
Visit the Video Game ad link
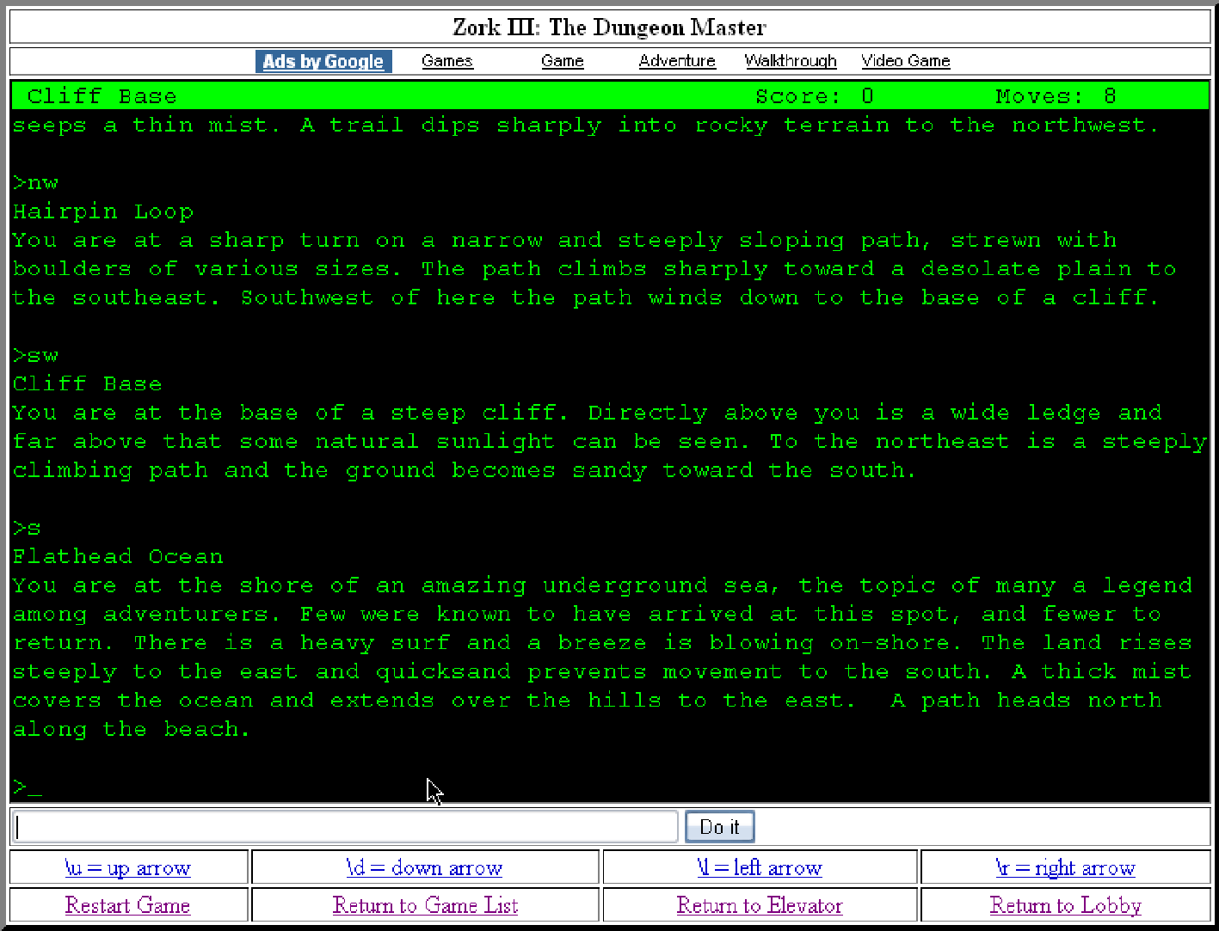(905, 61)
